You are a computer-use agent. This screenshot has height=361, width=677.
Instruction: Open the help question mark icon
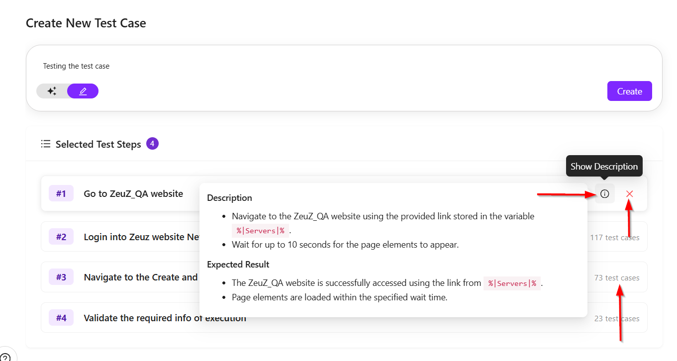[4, 357]
